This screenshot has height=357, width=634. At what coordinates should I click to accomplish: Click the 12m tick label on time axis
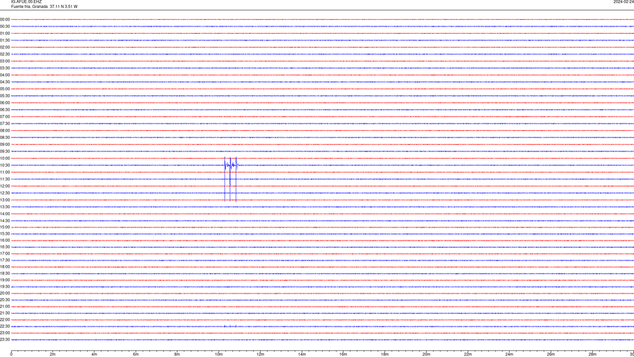(260, 354)
